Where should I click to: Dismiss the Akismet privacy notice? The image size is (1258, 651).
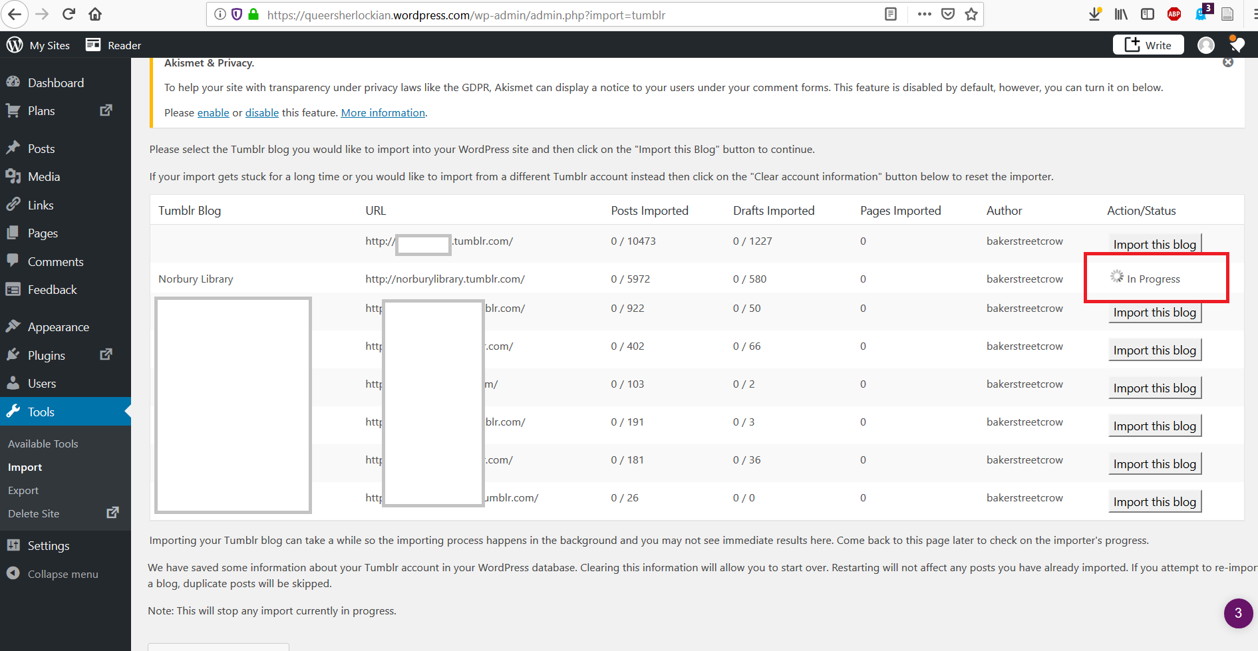[x=1228, y=62]
